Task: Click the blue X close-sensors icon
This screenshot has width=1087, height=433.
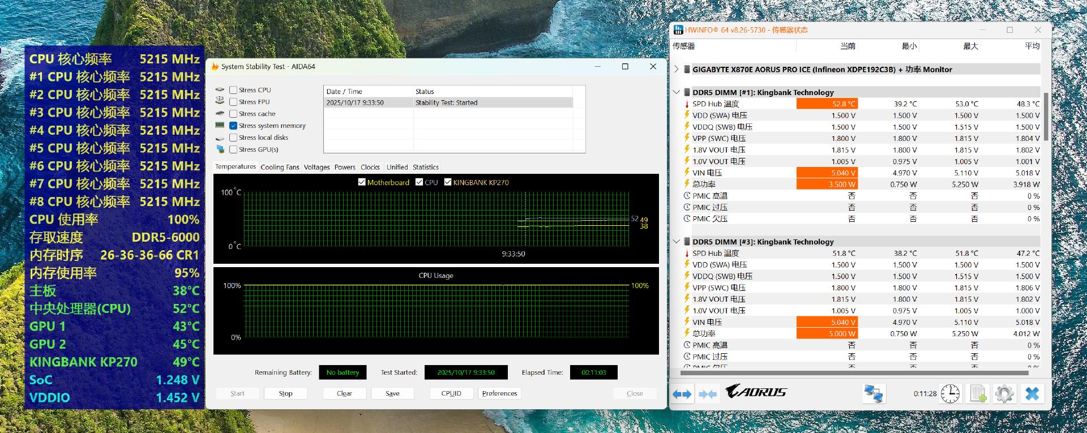Action: click(1032, 393)
